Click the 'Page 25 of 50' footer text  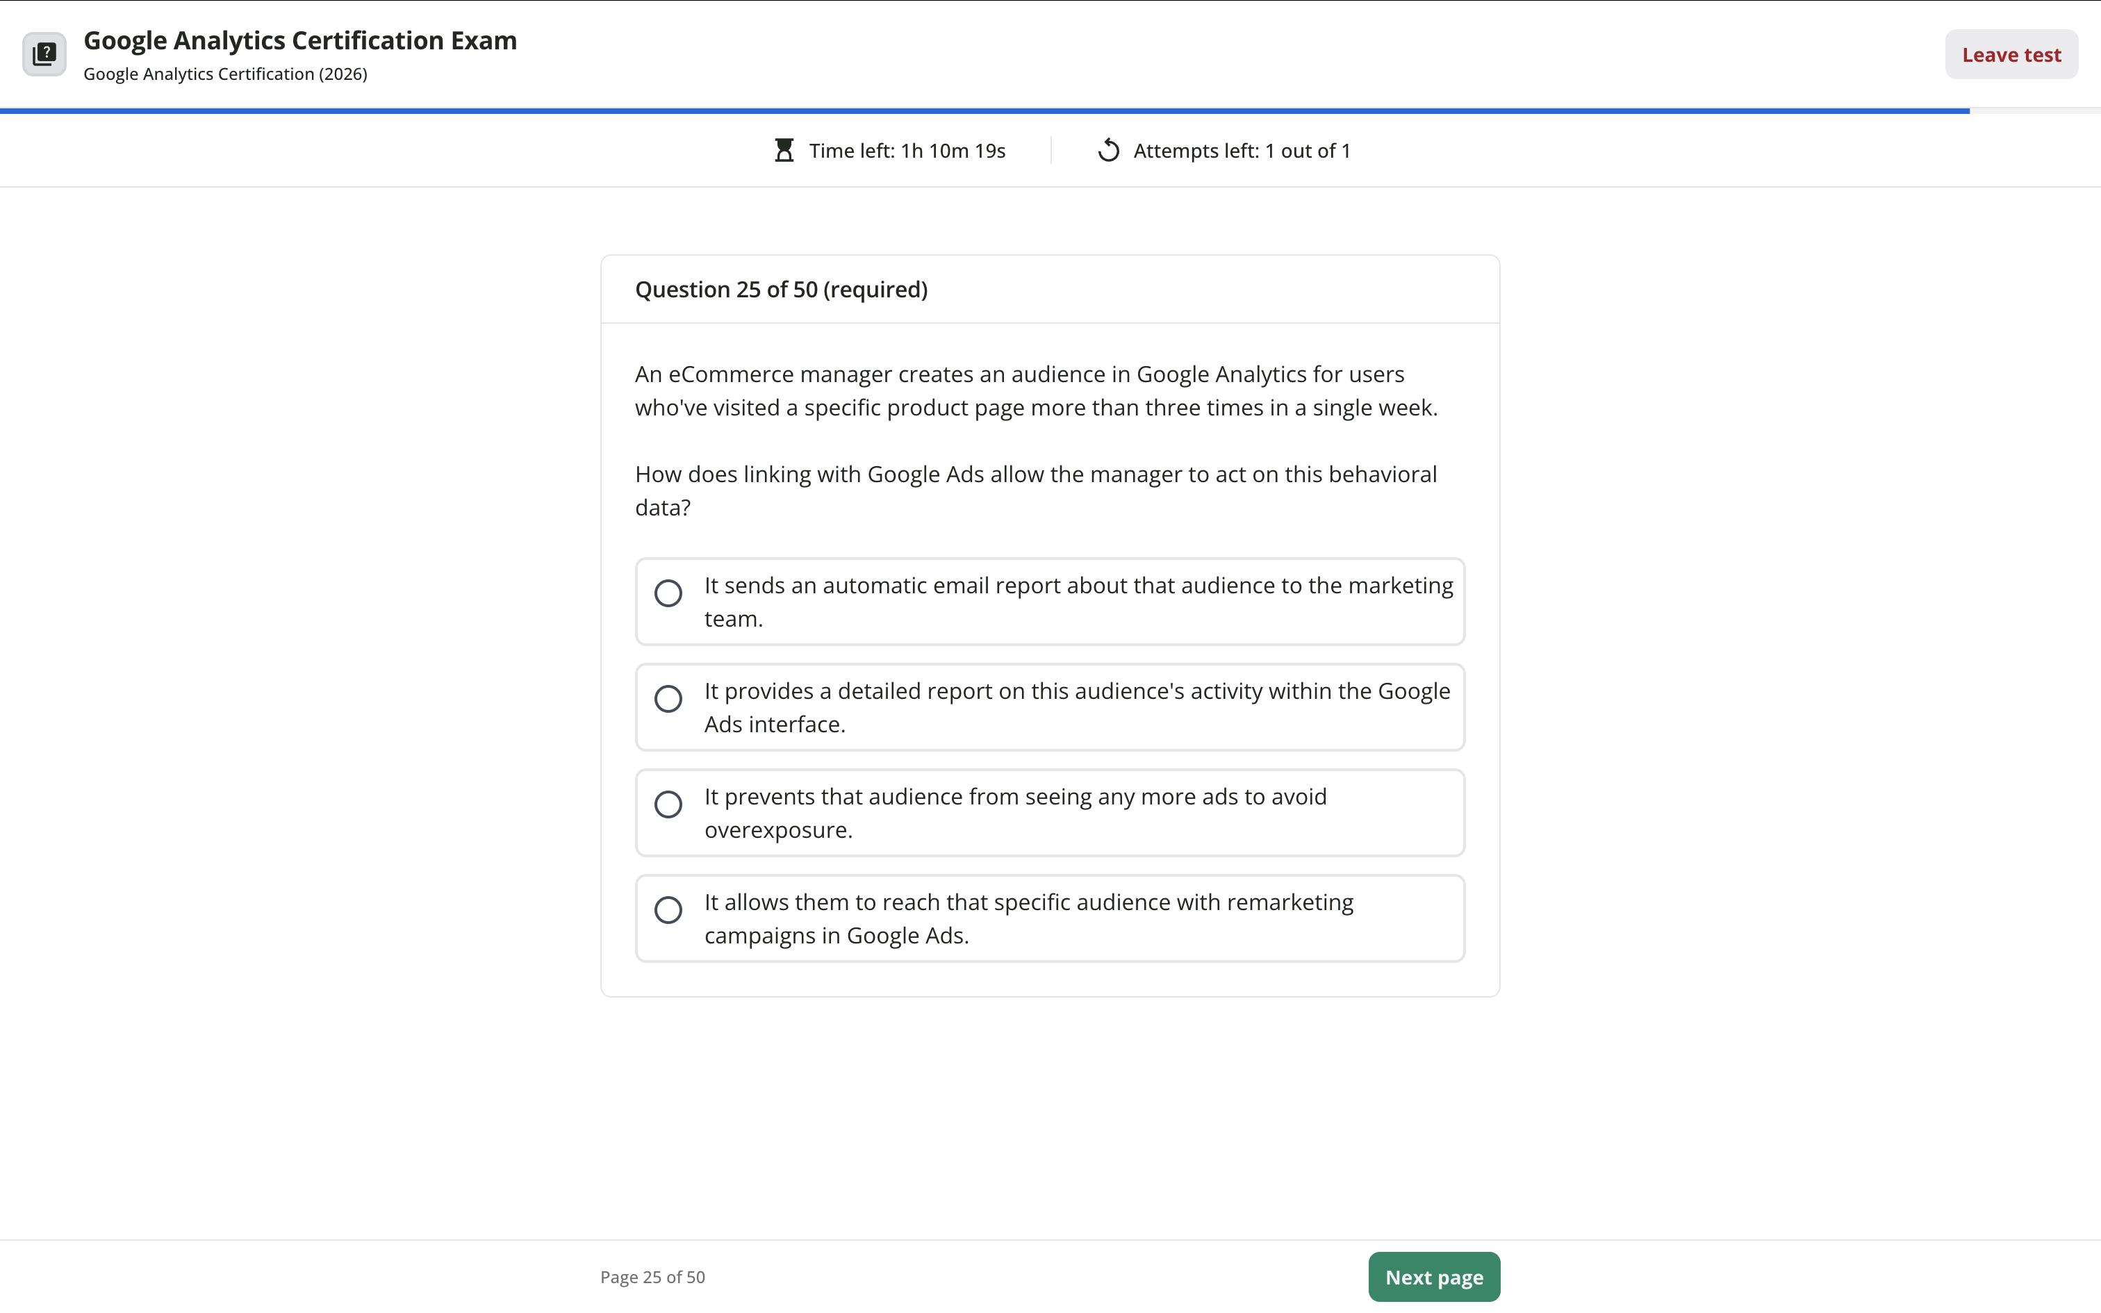(653, 1277)
